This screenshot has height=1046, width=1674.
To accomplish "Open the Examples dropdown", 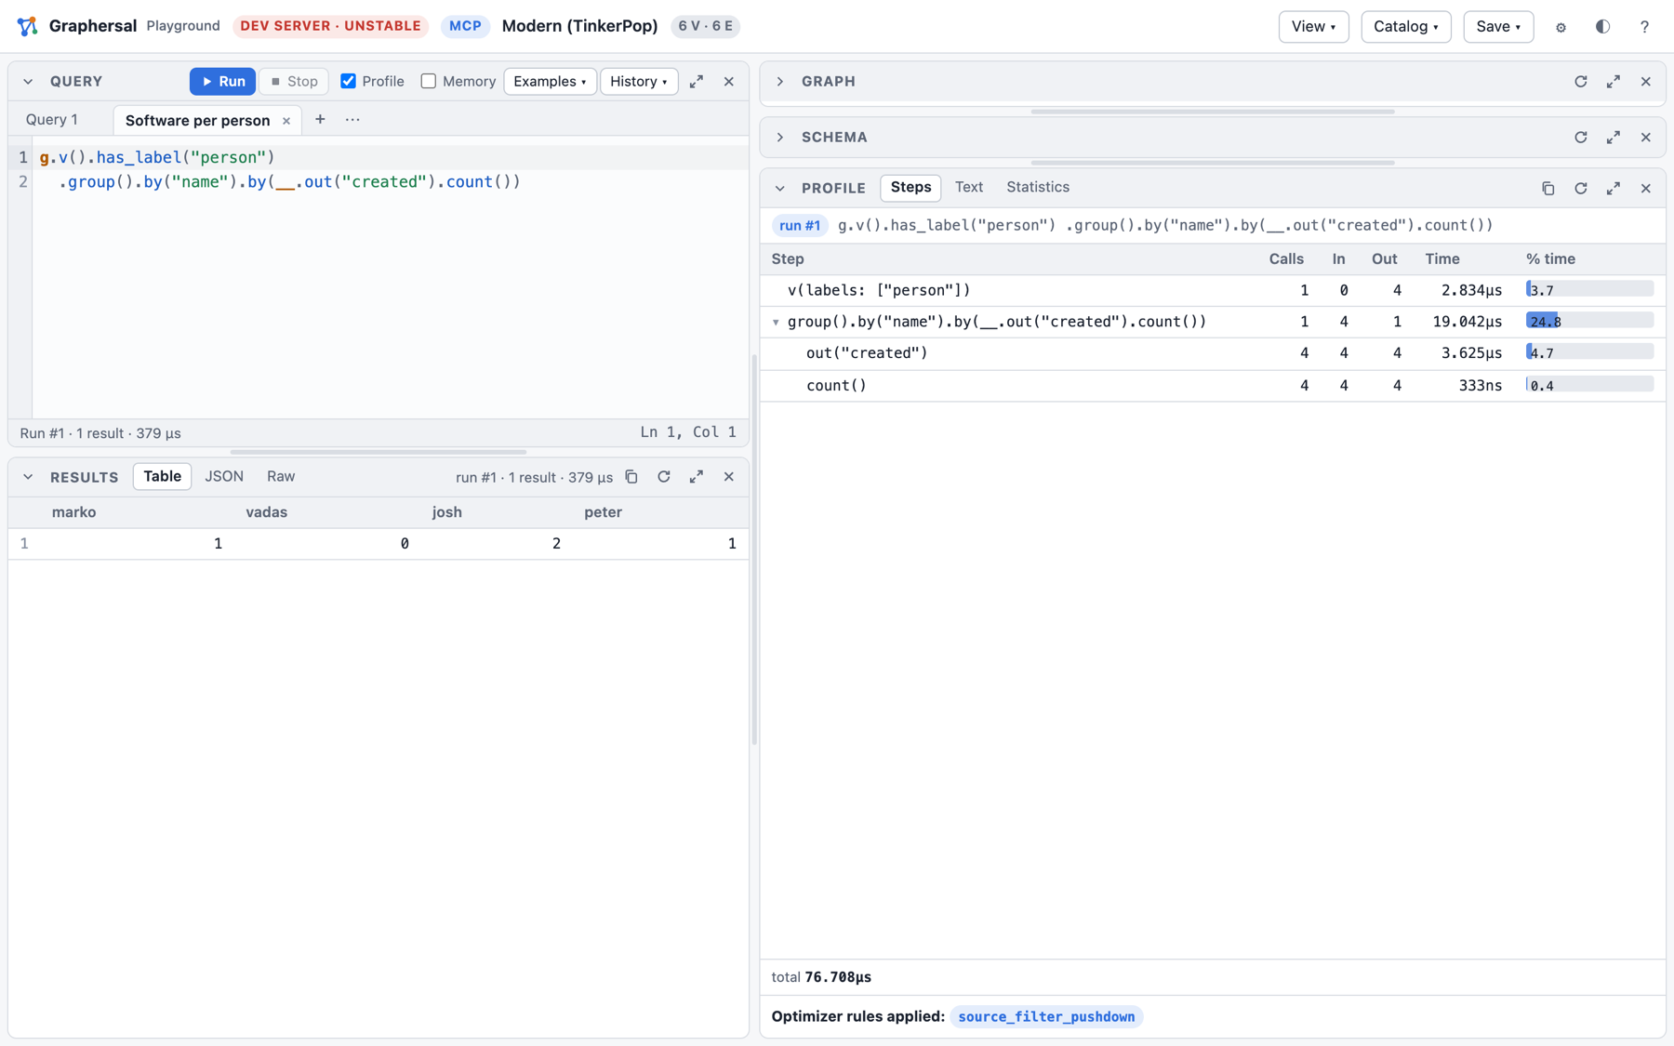I will [x=550, y=82].
